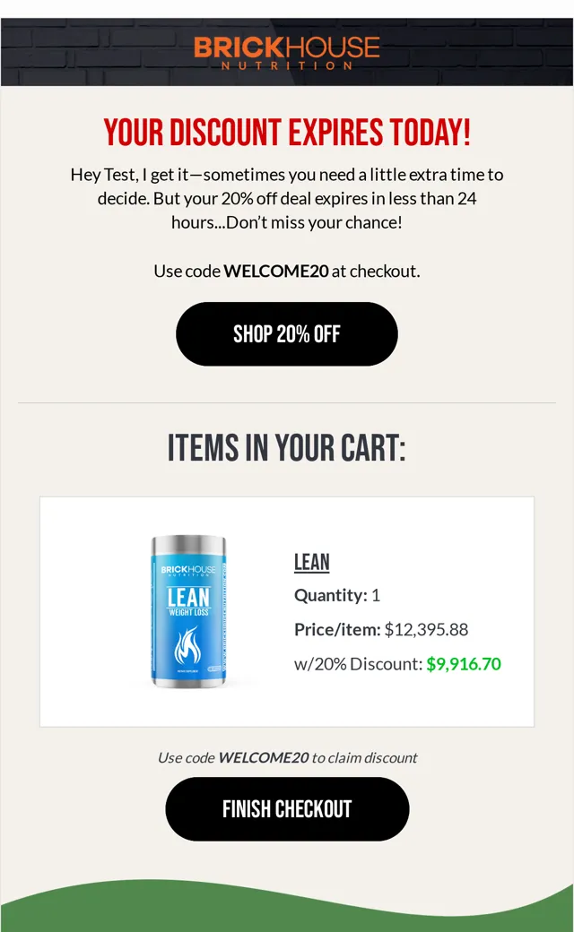Click the 'w/20% Discount:' label
574x932 pixels.
[358, 664]
